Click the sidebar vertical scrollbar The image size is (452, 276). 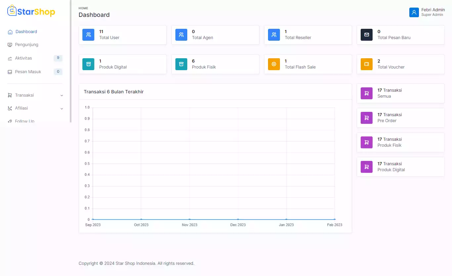click(70, 61)
